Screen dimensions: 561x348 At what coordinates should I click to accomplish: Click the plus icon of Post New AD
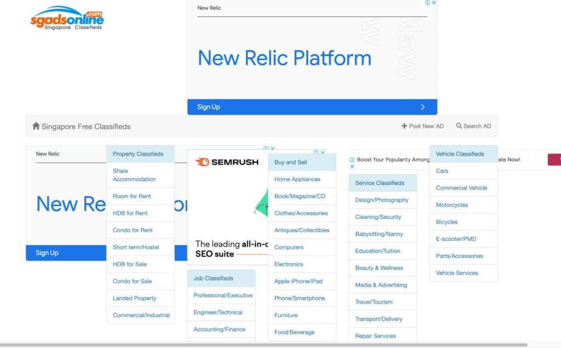pyautogui.click(x=404, y=126)
